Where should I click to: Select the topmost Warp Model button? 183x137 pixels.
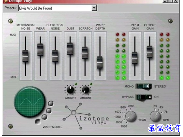51,103
